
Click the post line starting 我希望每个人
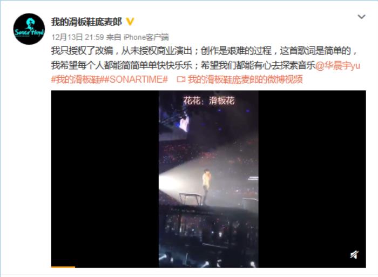[183, 65]
